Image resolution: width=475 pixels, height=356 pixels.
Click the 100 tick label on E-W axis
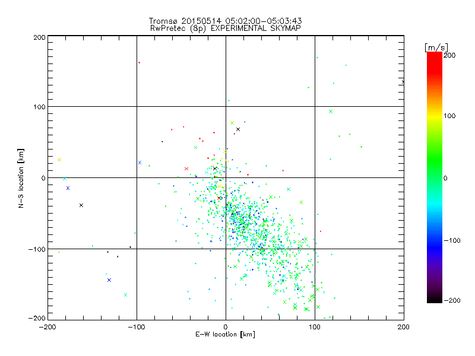coord(315,327)
